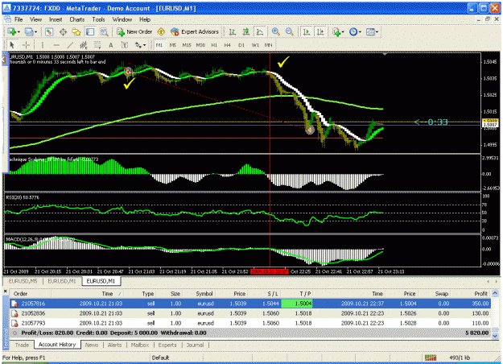This screenshot has width=503, height=364.
Task: Switch chart to M1 timeframe
Action: click(159, 45)
